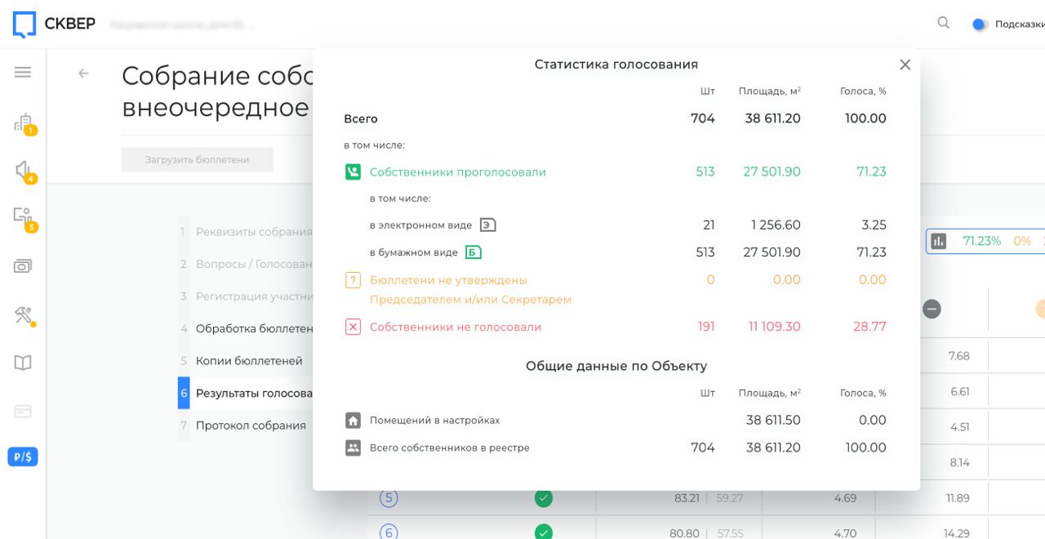The width and height of the screenshot is (1045, 539).
Task: Click the search magnifier icon
Action: click(x=944, y=24)
